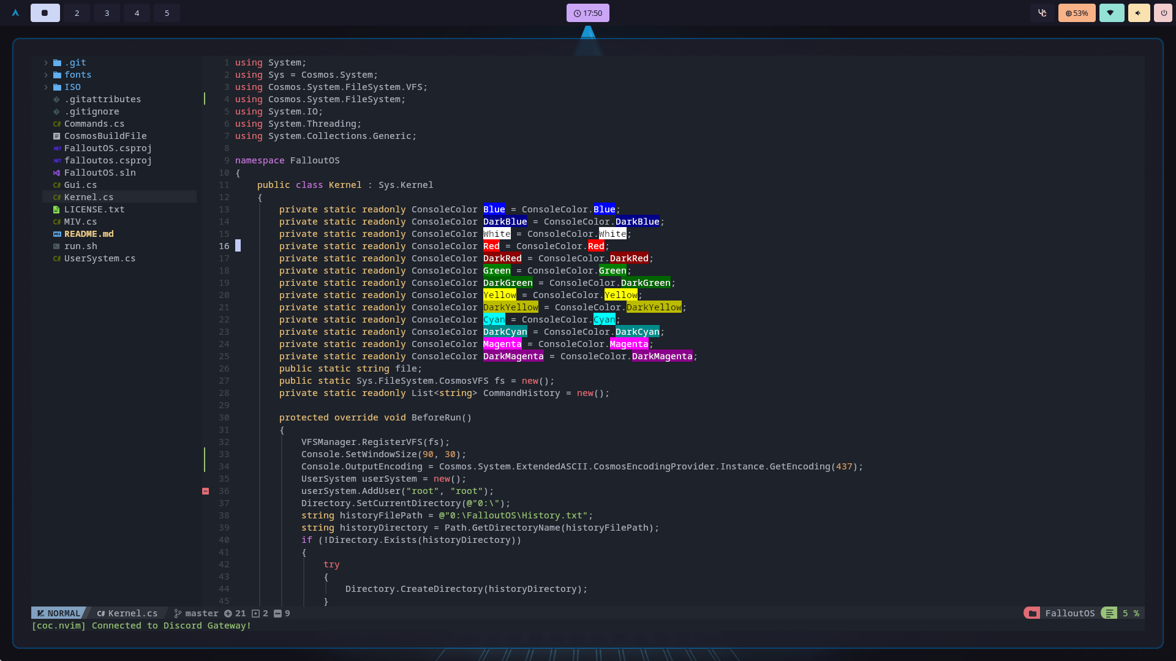Click the DarkMagenta color highlight on line 25
The image size is (1176, 661).
tap(513, 356)
